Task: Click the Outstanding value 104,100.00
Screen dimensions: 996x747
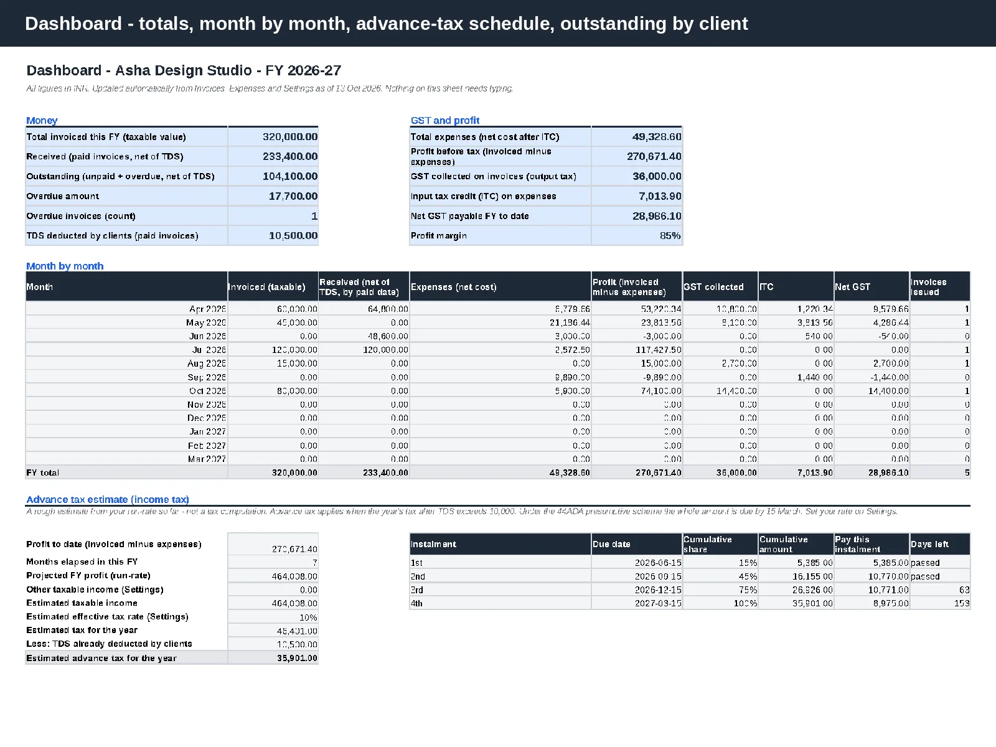Action: [x=273, y=177]
